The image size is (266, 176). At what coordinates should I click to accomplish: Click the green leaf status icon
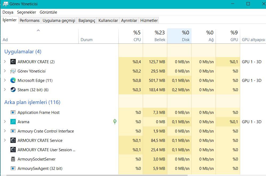(x=115, y=122)
